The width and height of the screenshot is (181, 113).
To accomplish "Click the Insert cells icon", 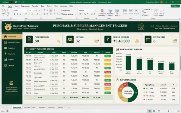I will pos(125,11).
